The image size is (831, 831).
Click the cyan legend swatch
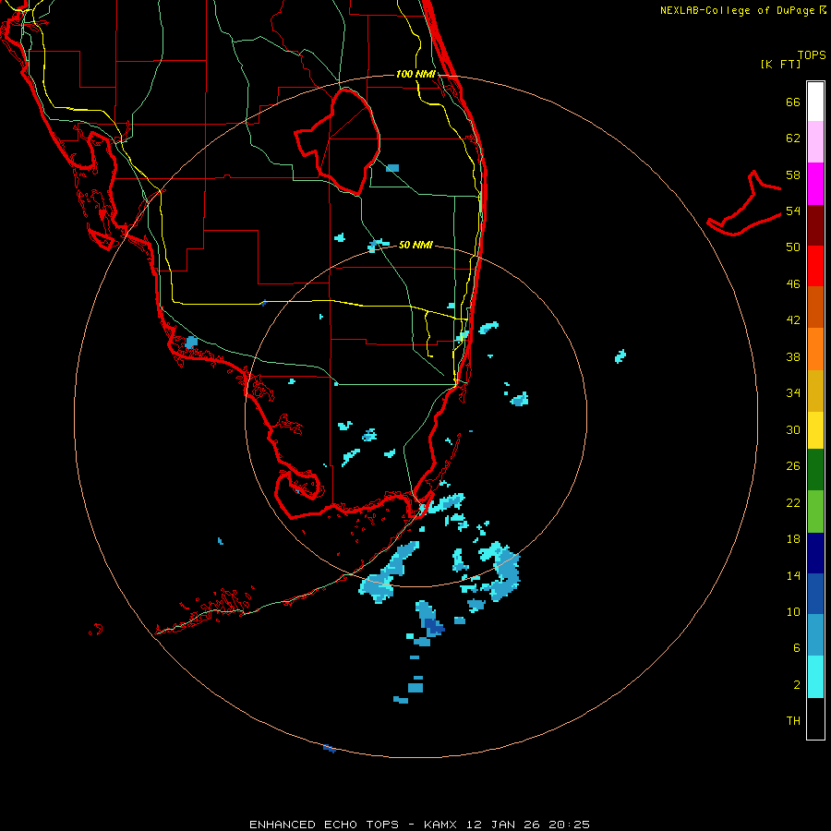(815, 677)
